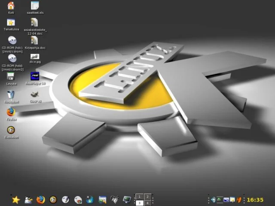
Task: Launch RealPlayer 10 from the desktop
Action: pyautogui.click(x=35, y=76)
